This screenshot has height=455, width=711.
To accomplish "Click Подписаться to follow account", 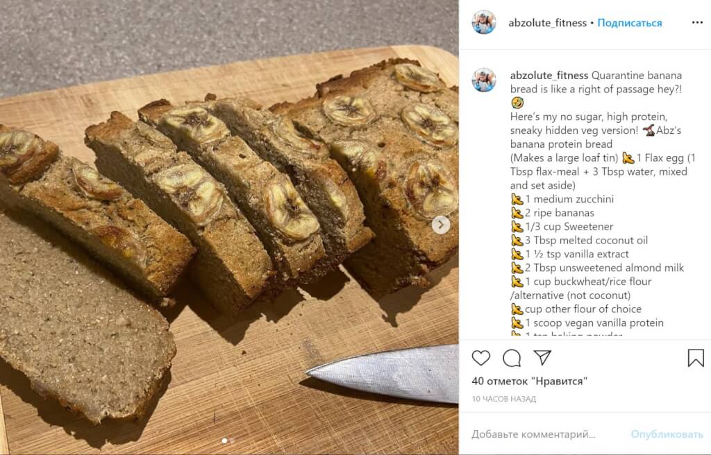I will [x=629, y=23].
